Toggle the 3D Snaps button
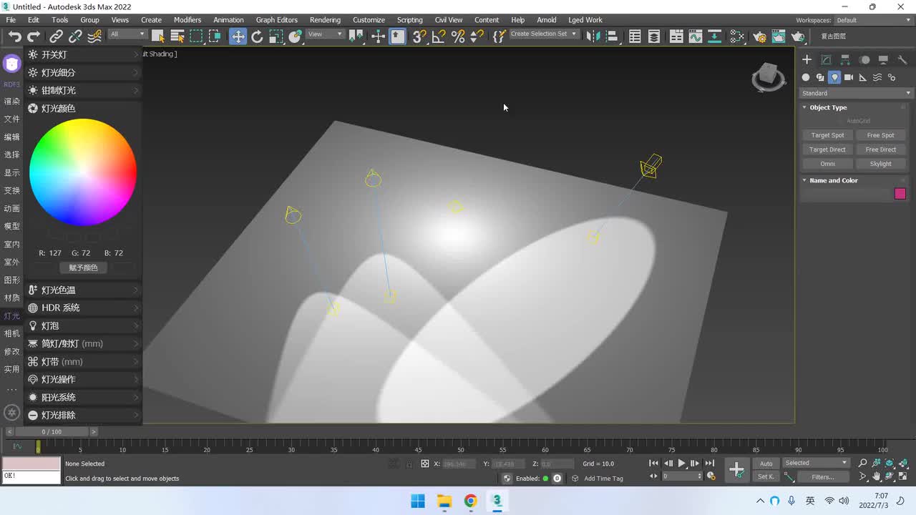This screenshot has height=515, width=916. pos(419,36)
